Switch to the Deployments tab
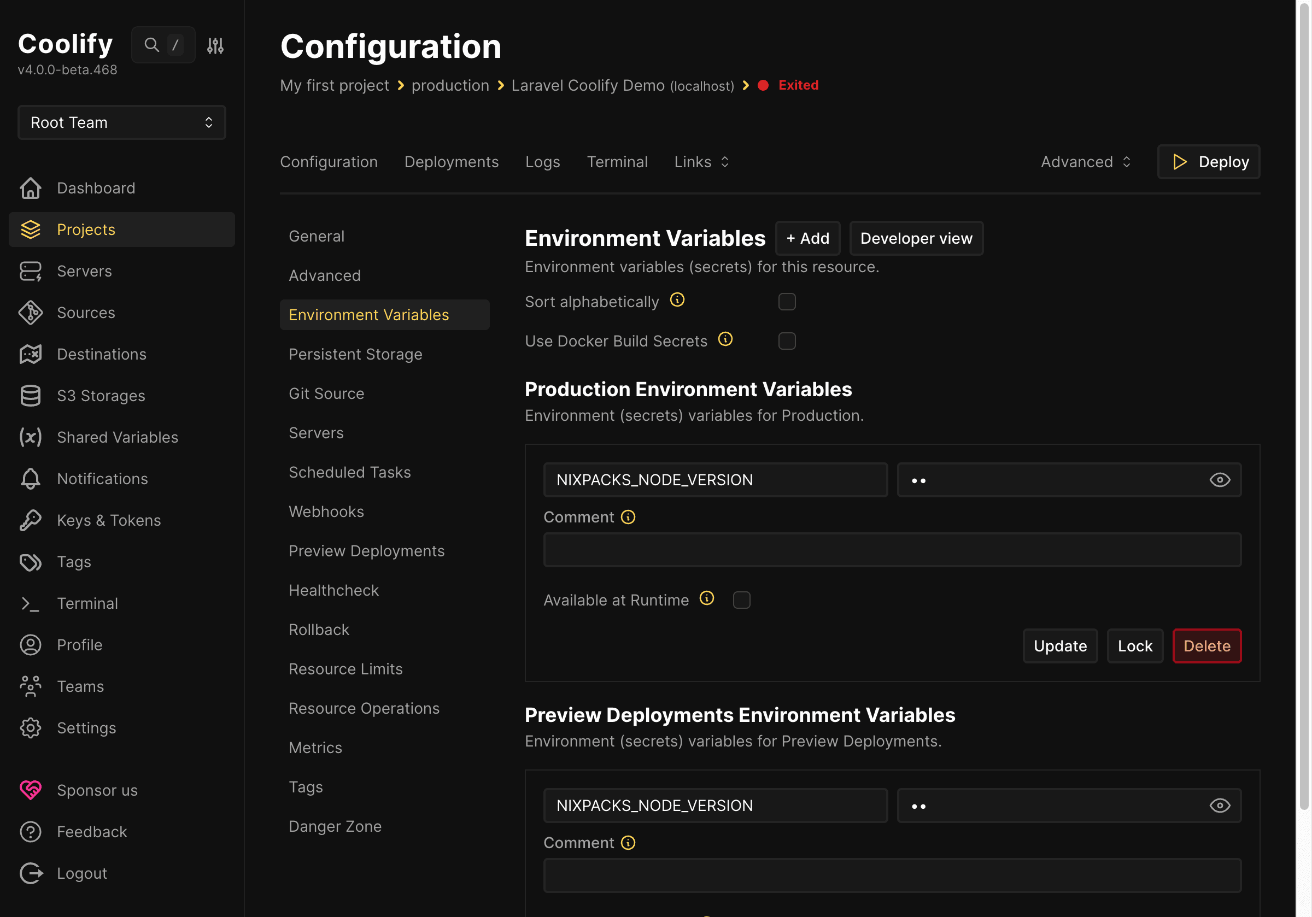 point(451,162)
